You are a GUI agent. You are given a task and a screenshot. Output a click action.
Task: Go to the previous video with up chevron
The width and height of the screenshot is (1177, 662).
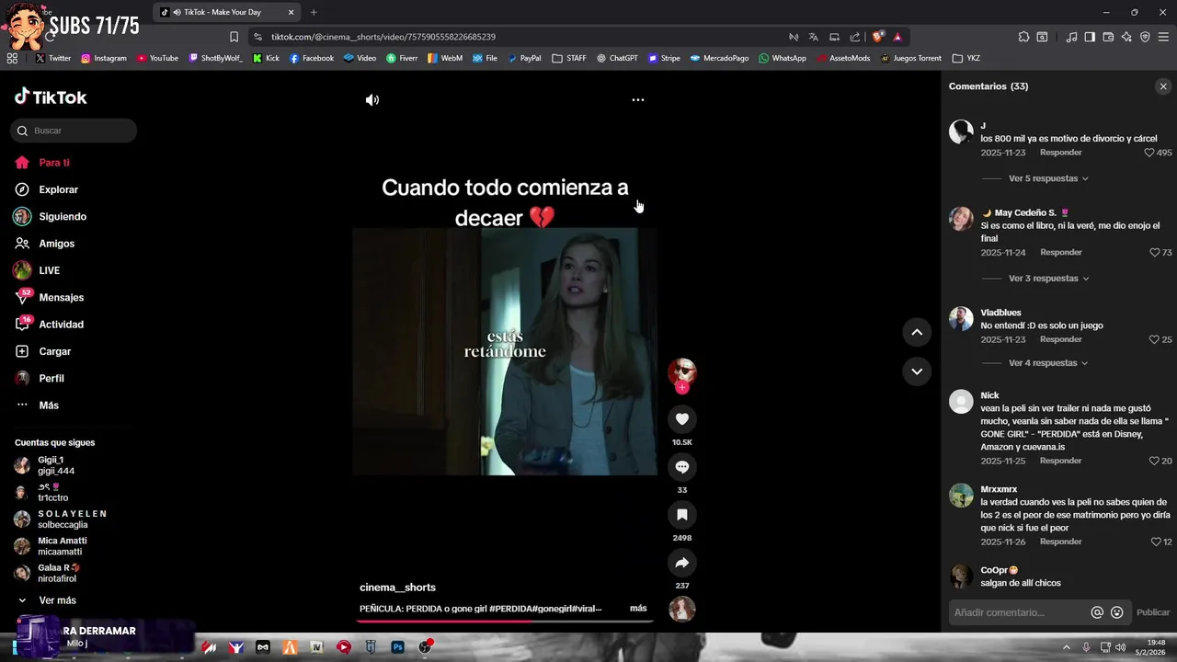[x=917, y=333]
